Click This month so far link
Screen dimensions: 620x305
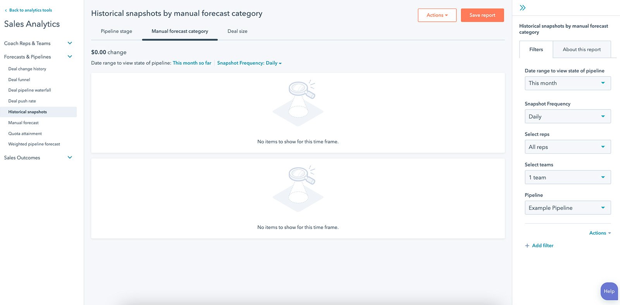[x=192, y=63]
